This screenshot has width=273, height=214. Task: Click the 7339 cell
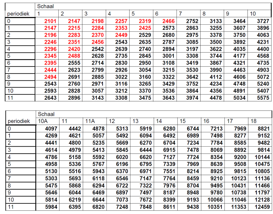(x=169, y=164)
